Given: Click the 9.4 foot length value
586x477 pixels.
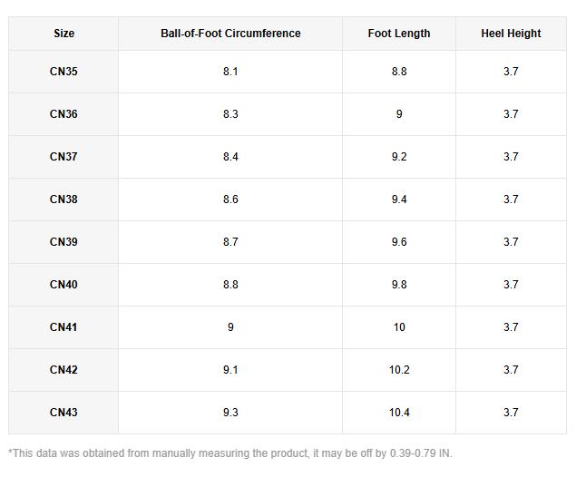Looking at the screenshot, I should pyautogui.click(x=399, y=200).
